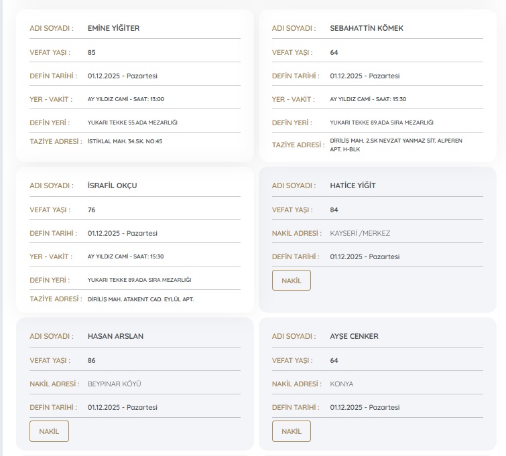Click the NAKİL button for Ayşe Cenker

click(291, 431)
